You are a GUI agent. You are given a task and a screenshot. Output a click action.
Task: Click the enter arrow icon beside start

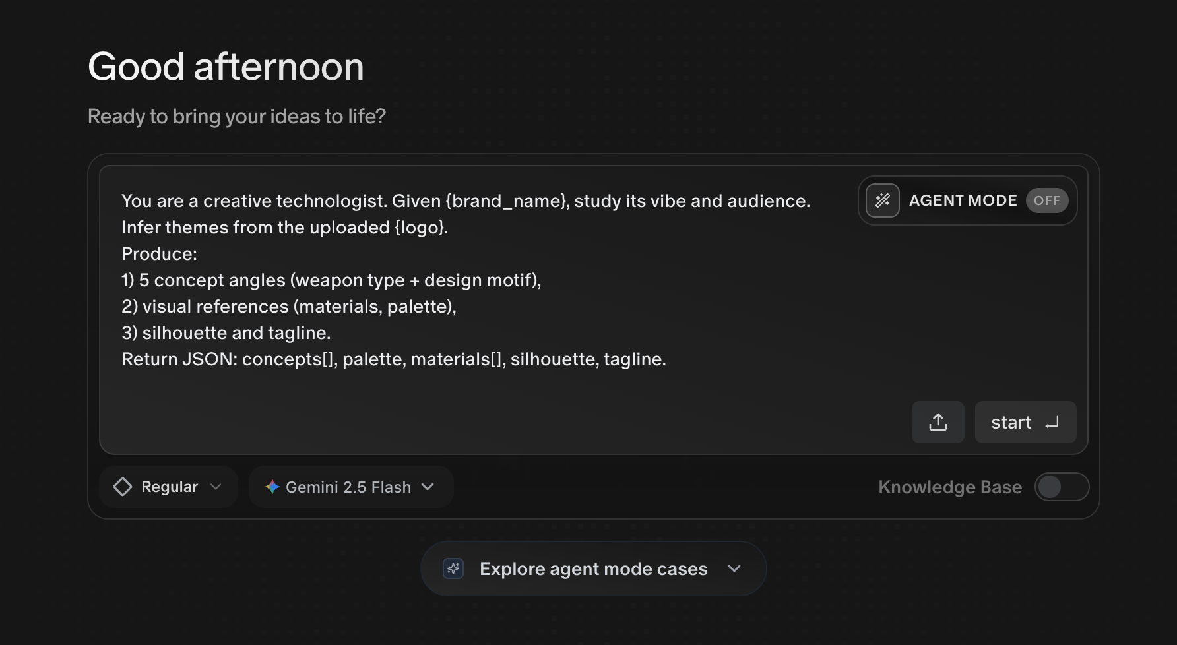[x=1052, y=422]
